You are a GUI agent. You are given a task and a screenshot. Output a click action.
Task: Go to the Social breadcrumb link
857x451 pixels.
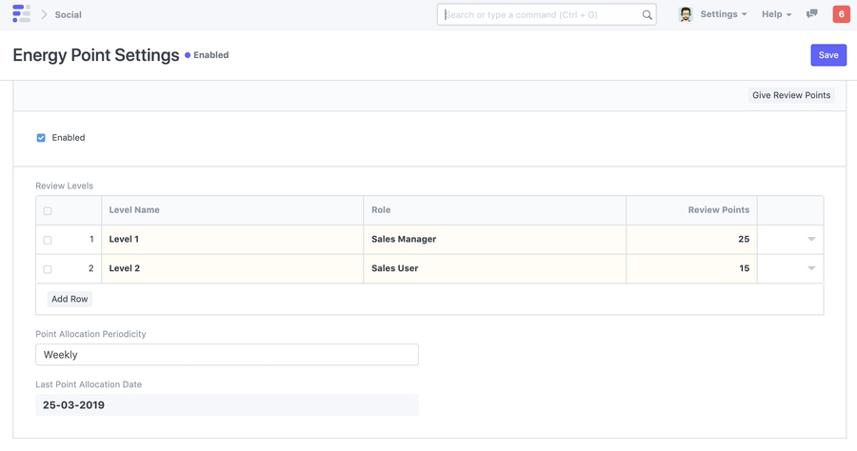tap(69, 15)
